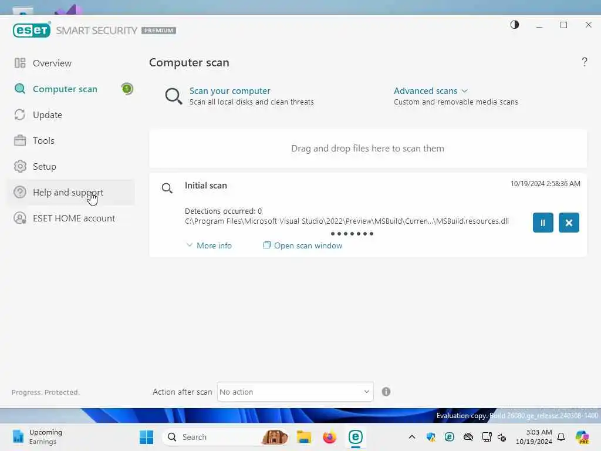Viewport: 601px width, 451px height.
Task: Click the large magnifier scan icon
Action: click(173, 96)
